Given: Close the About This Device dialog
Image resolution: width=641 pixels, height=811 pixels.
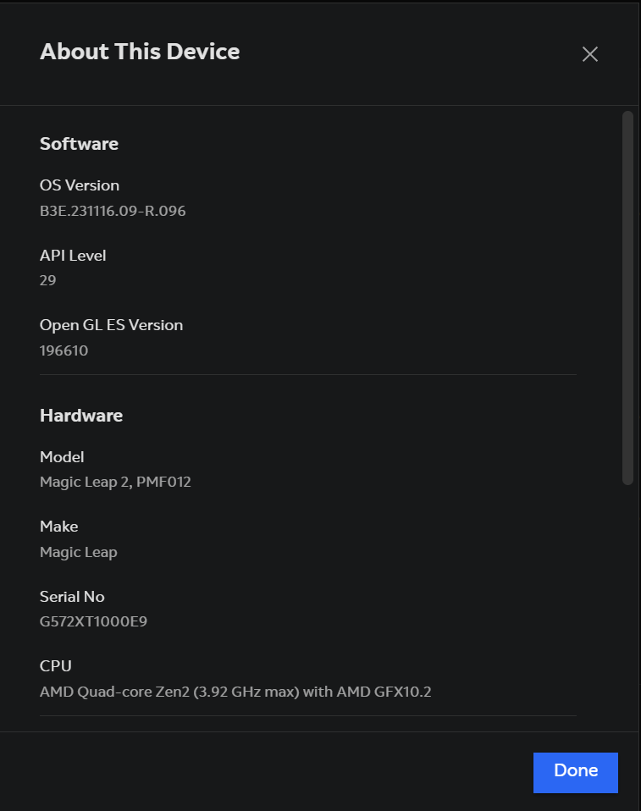Looking at the screenshot, I should click(x=589, y=53).
